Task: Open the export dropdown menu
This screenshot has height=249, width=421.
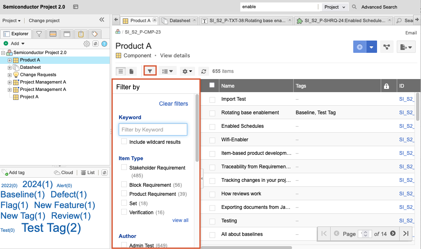Action: click(406, 47)
